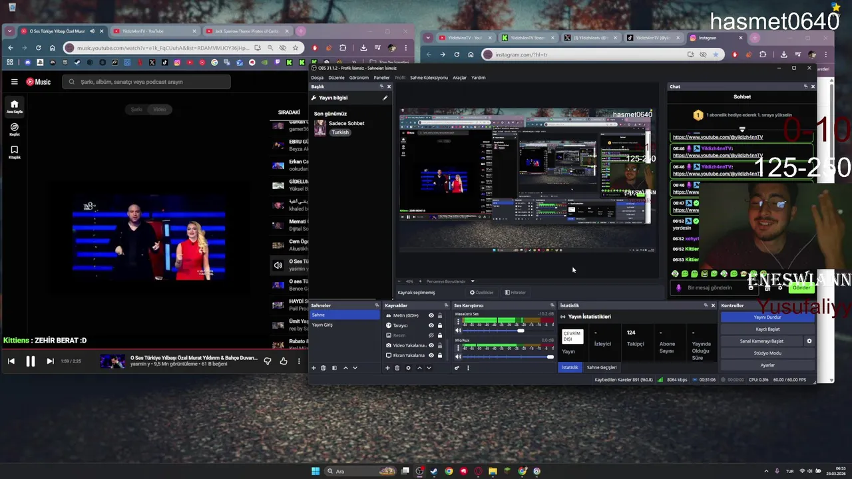Viewport: 852px width, 479px height.
Task: Open Masaüstü Ses channel options dots
Action: 457,321
